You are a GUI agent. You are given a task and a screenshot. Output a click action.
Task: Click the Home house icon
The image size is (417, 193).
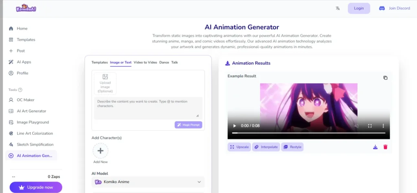11,28
